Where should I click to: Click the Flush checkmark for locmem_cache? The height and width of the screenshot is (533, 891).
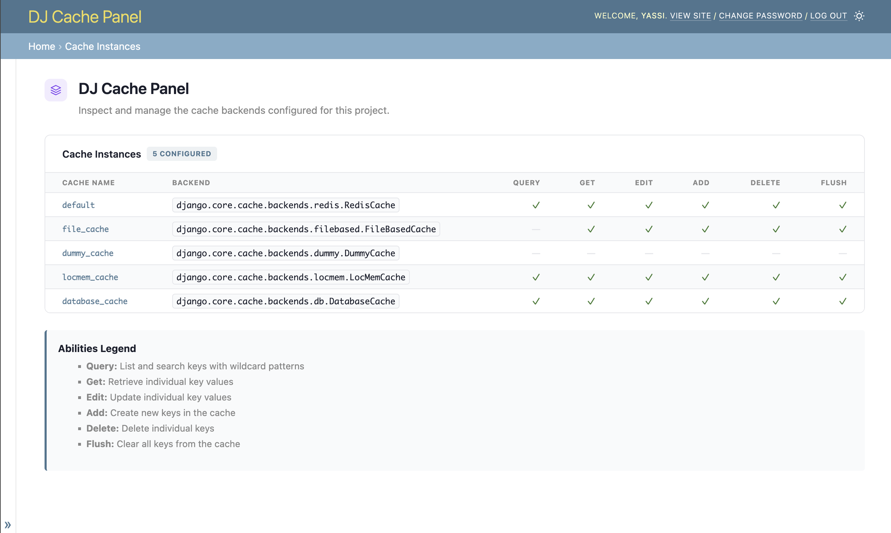coord(843,277)
